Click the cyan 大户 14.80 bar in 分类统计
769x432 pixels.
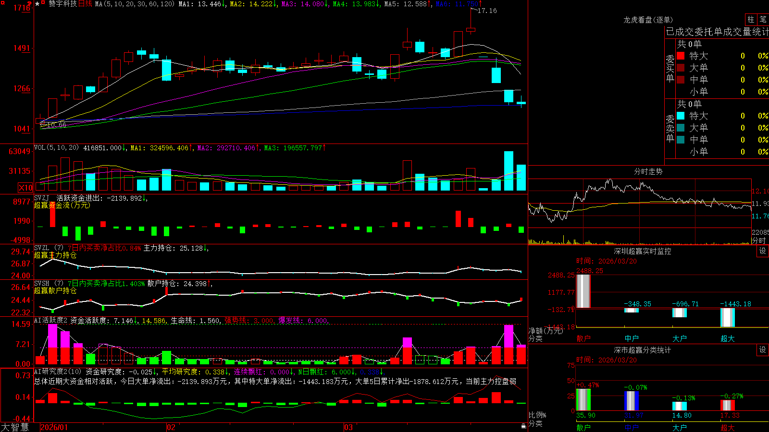point(679,406)
